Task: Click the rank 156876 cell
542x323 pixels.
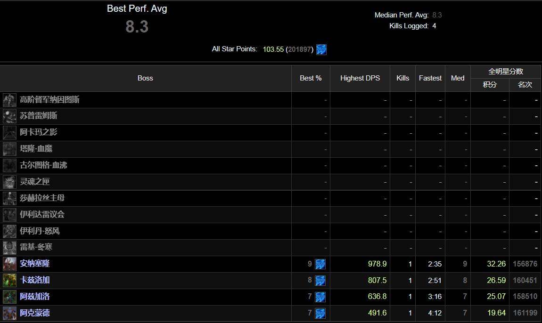Action: pos(525,264)
